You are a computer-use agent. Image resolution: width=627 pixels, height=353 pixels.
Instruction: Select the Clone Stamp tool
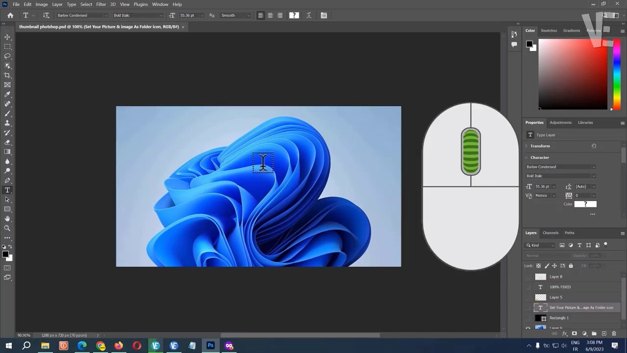[x=7, y=123]
